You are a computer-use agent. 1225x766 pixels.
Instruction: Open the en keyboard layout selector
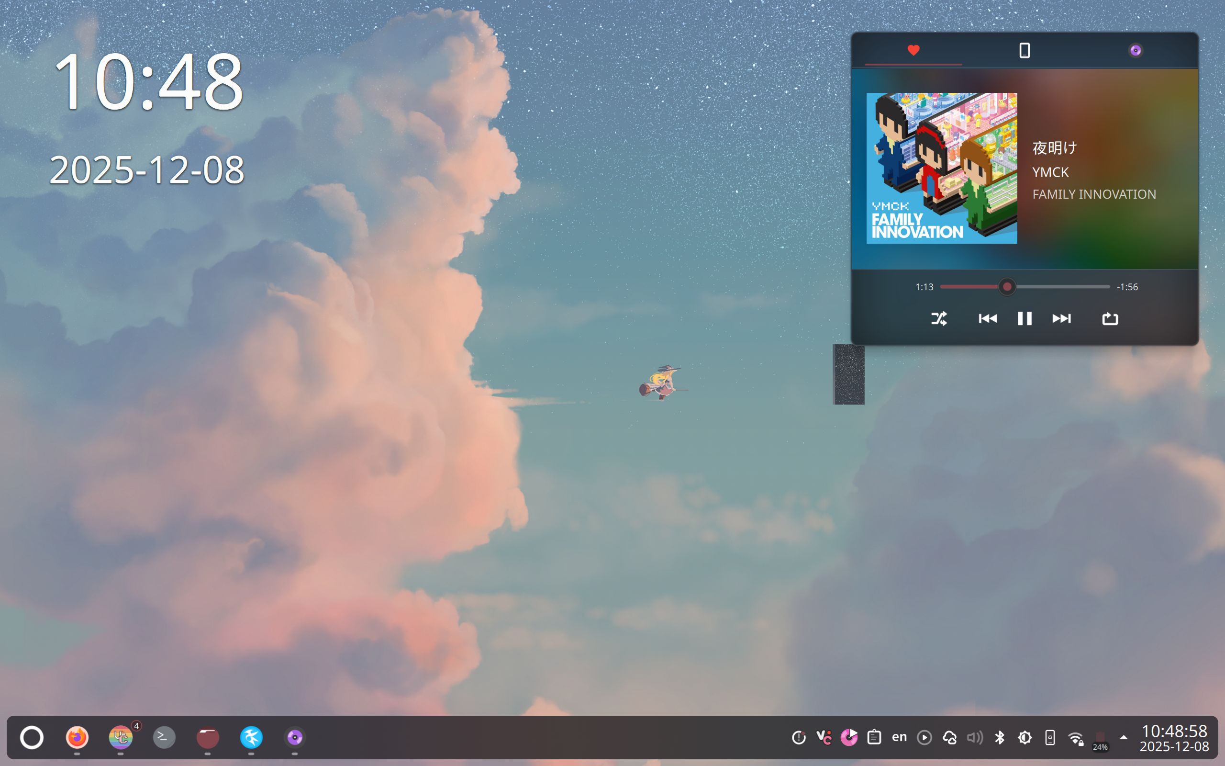tap(899, 737)
